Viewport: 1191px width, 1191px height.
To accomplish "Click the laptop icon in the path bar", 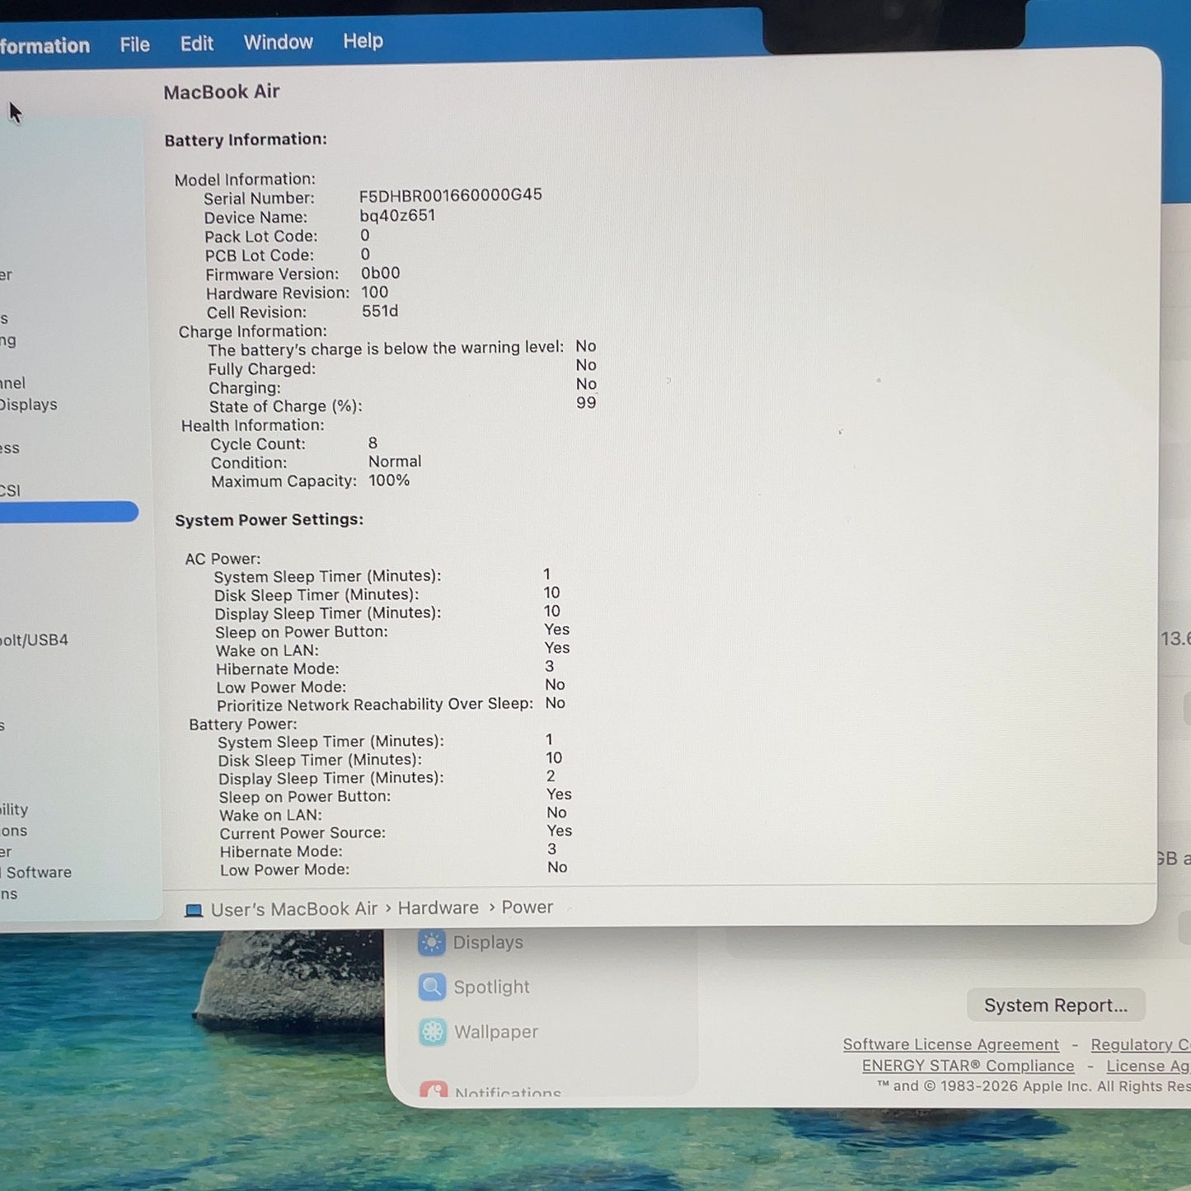I will 194,911.
